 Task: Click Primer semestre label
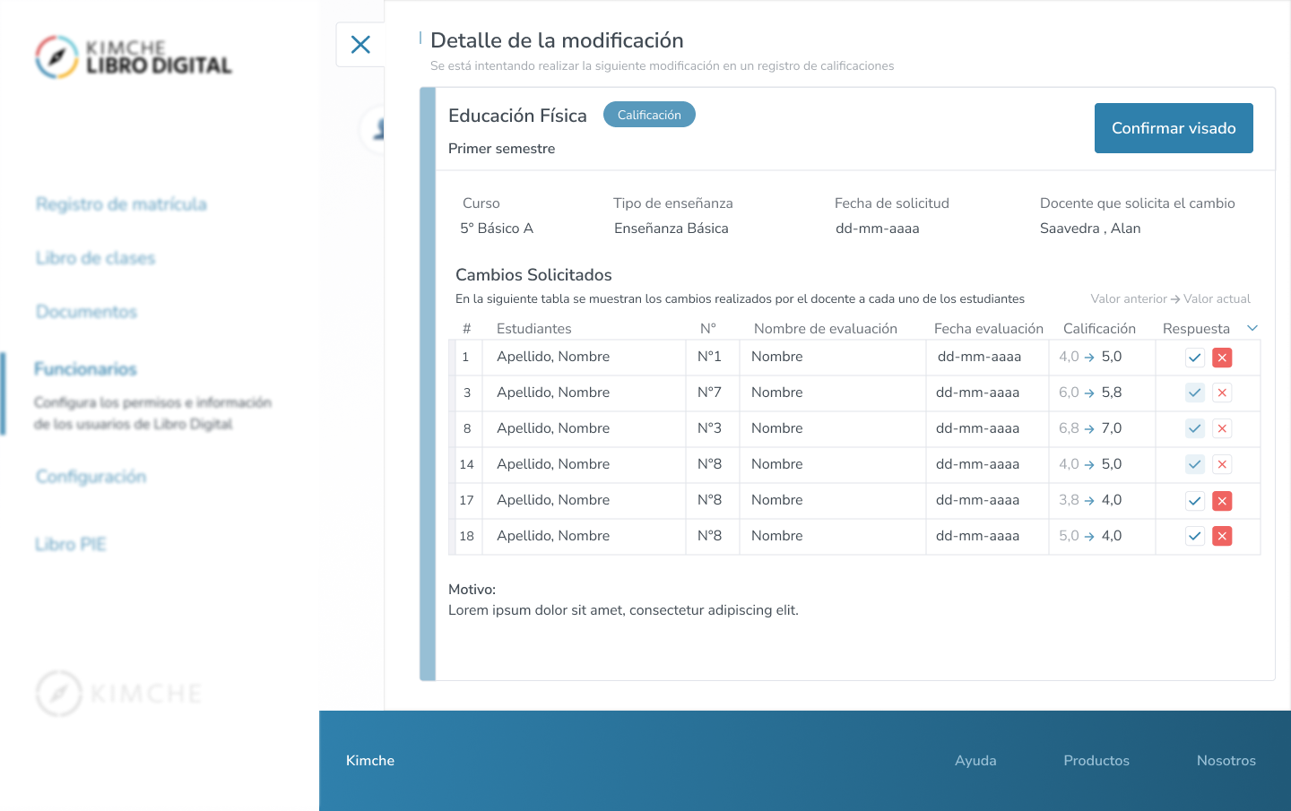pos(501,149)
